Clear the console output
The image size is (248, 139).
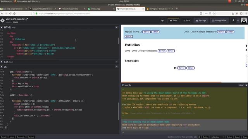coord(241,85)
